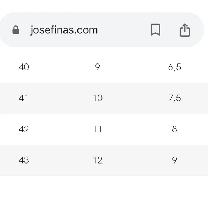208x208 pixels.
Task: Click size 43 in the first column
Action: coord(24,160)
